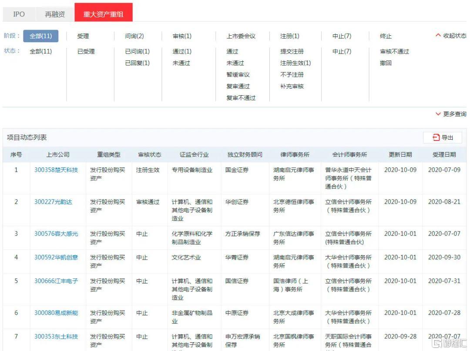Click 中原证券 advisor cell
Screen dimensions: 470x351
point(237,313)
